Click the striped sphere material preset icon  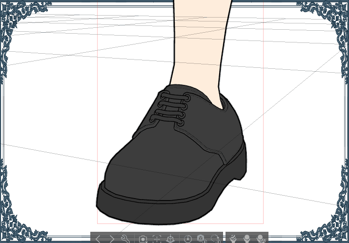tap(233, 239)
